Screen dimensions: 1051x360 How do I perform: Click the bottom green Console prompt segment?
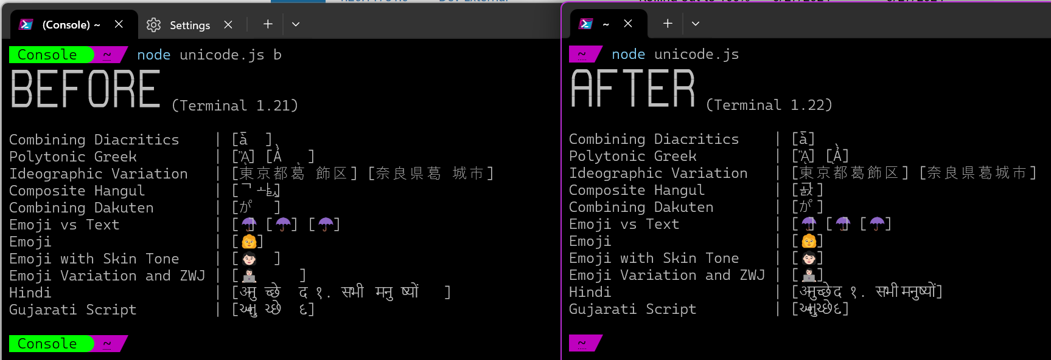[x=52, y=344]
